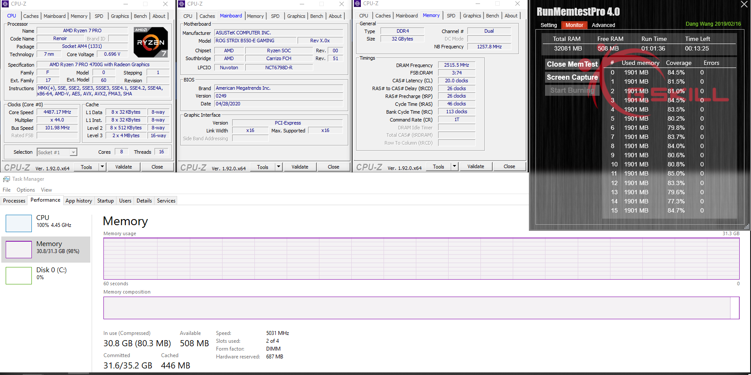The image size is (751, 375).
Task: Click the NB Frequency value 1257.8 MHz
Action: click(489, 47)
